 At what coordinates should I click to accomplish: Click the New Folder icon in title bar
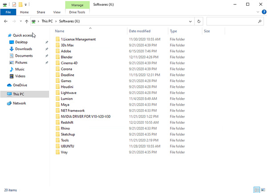pyautogui.click(x=20, y=4)
